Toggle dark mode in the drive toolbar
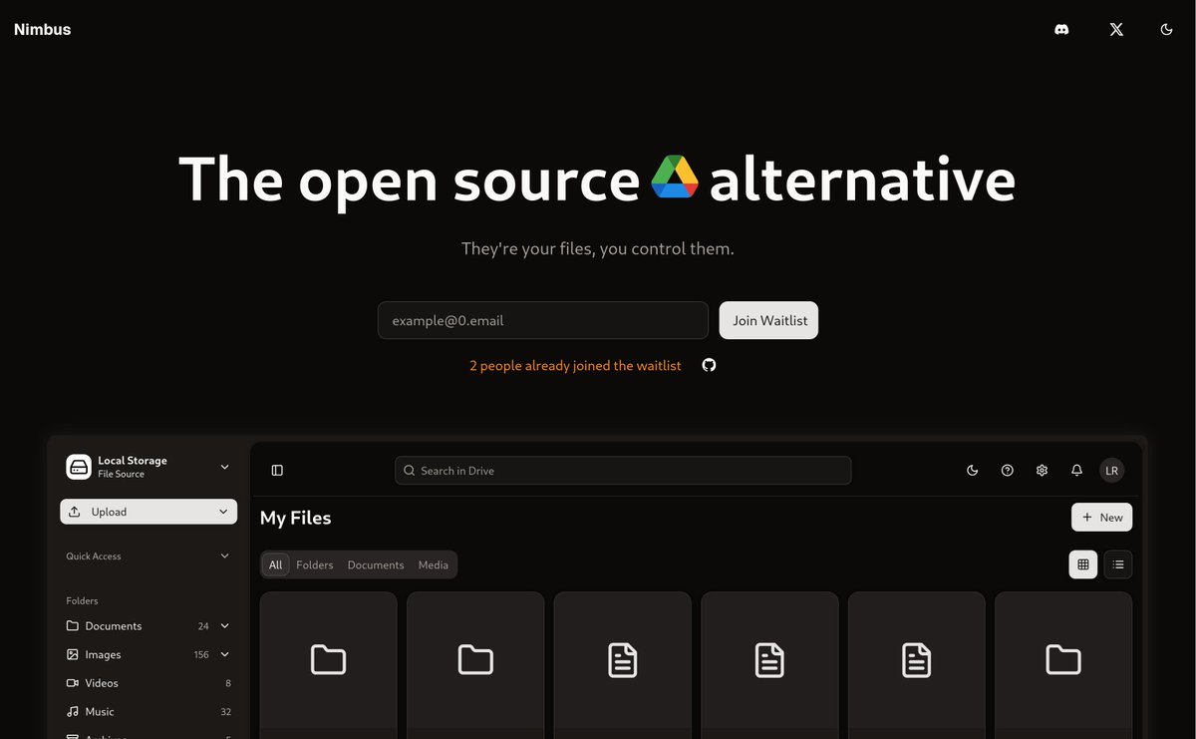 click(x=973, y=471)
